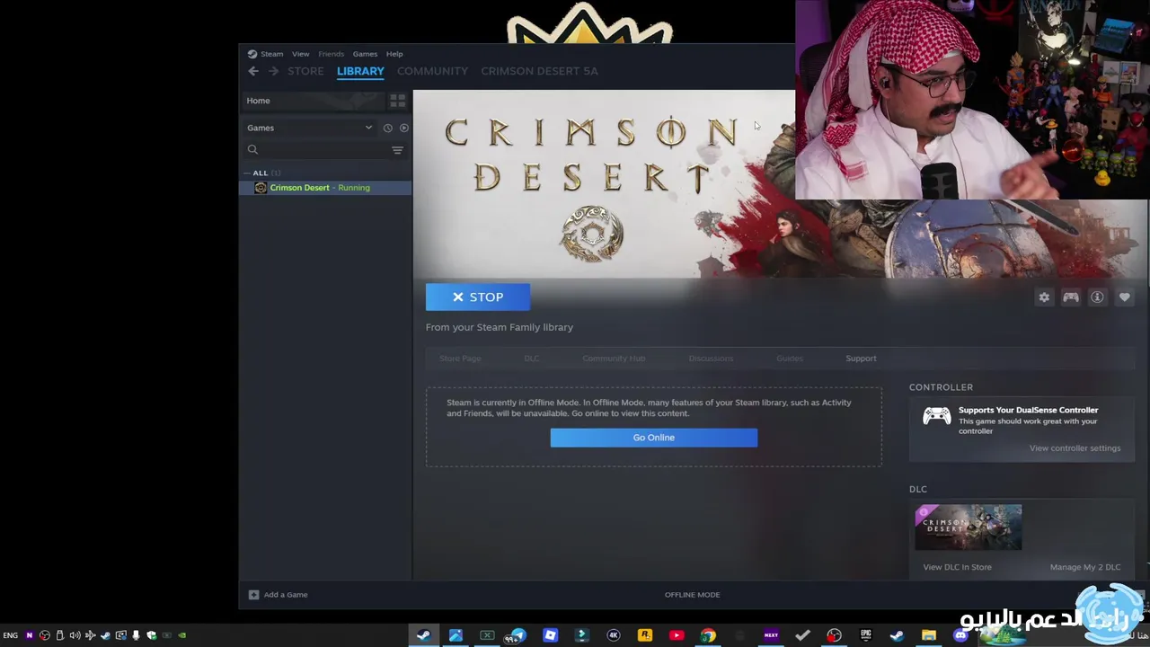Image resolution: width=1150 pixels, height=647 pixels.
Task: Go back with the Steam back arrow
Action: [x=253, y=71]
